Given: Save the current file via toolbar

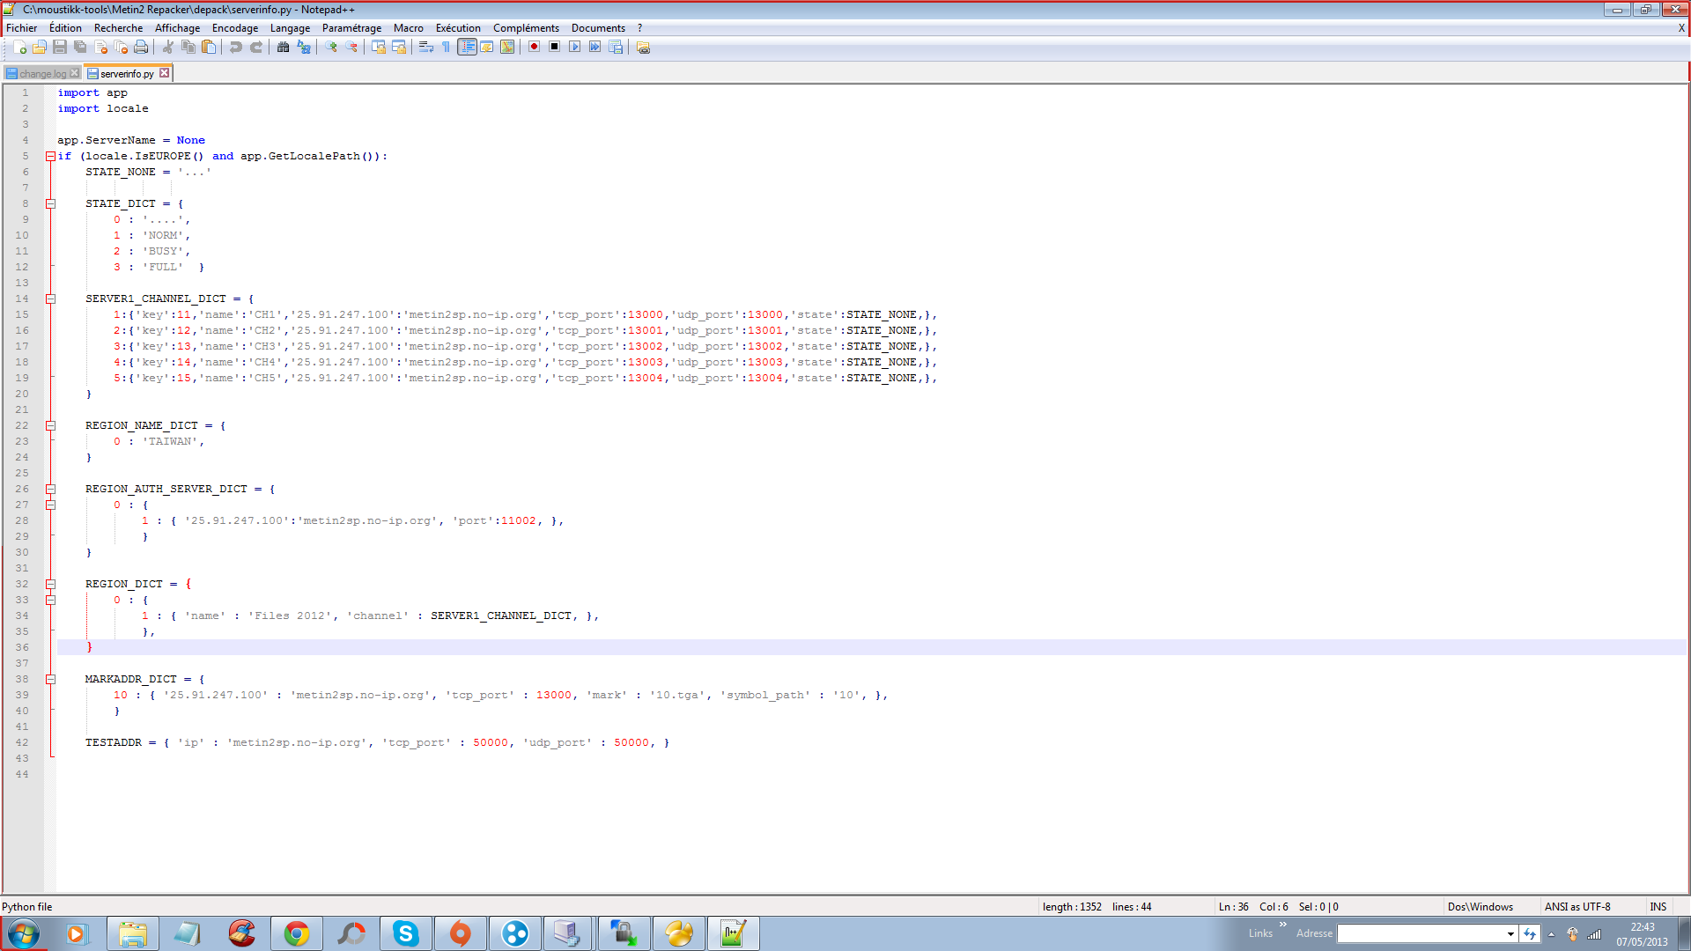Looking at the screenshot, I should point(60,48).
